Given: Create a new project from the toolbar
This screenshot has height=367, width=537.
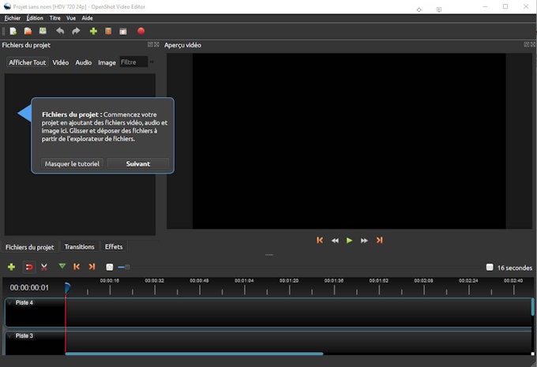Looking at the screenshot, I should tap(13, 31).
